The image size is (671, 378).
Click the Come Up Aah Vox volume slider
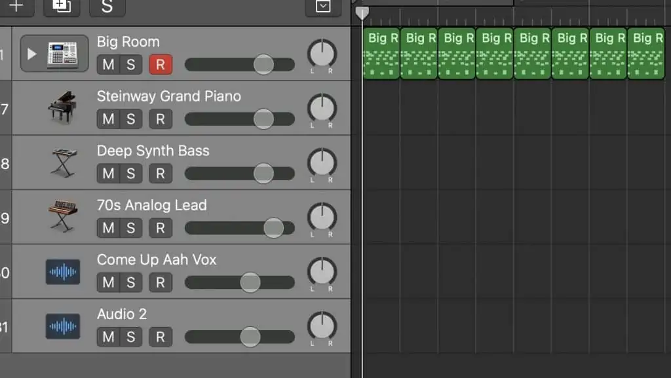coord(240,282)
